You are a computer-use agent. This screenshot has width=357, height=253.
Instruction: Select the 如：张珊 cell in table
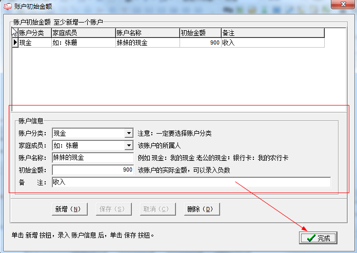point(84,43)
